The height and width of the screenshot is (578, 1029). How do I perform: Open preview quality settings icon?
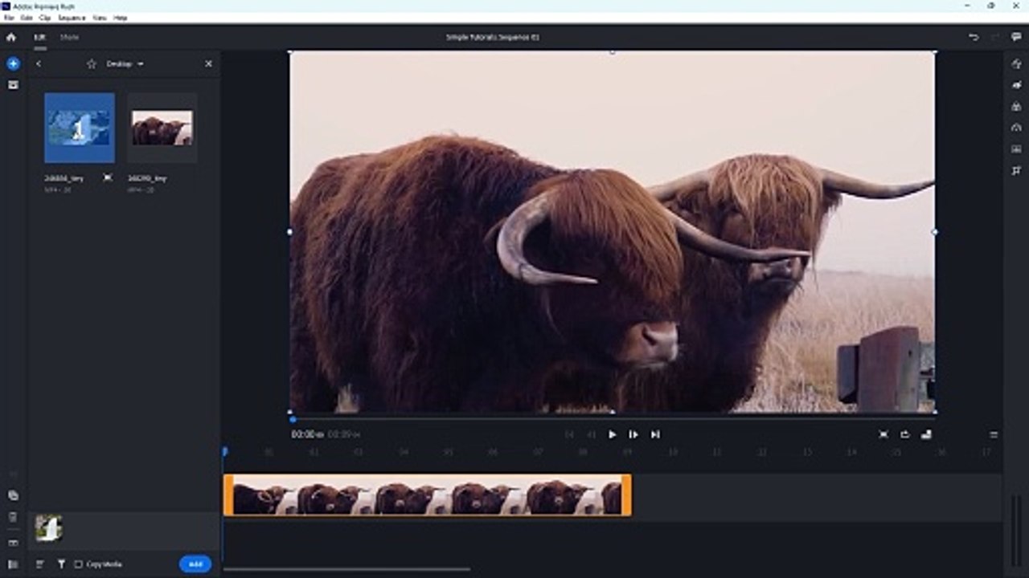[x=926, y=434]
